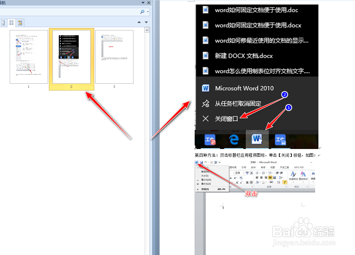355x255 pixels.
Task: Place cursor in the 第四种方法 text line
Action: (x=255, y=155)
